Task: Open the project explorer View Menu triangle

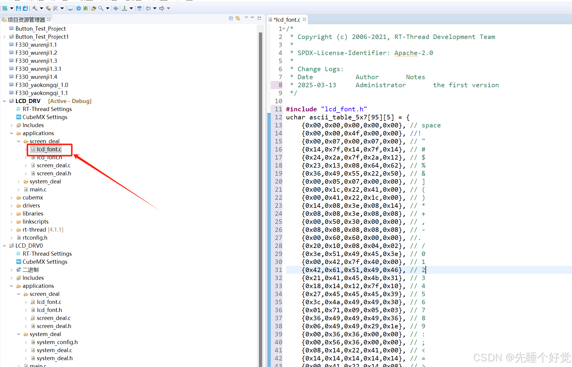Action: coord(246,18)
